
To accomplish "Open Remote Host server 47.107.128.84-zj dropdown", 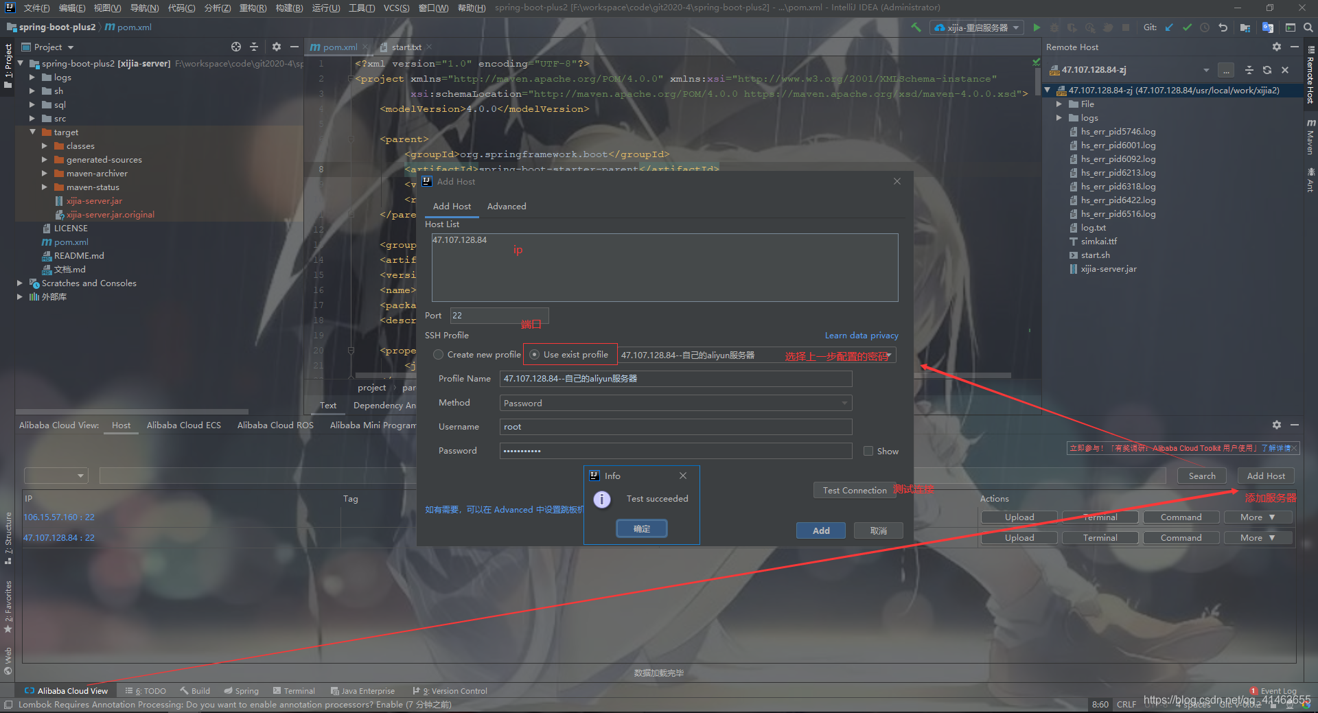I will click(1206, 70).
